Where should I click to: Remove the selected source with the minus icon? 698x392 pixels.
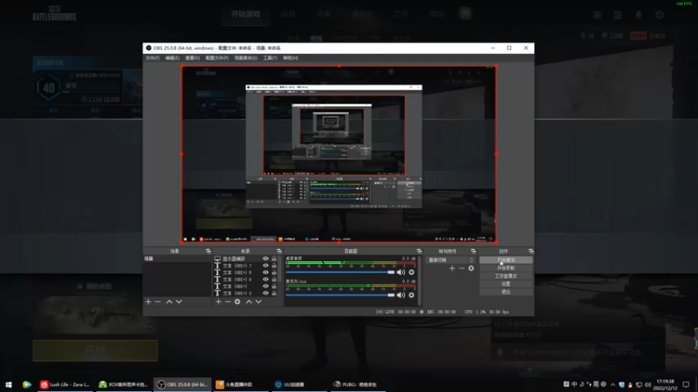pyautogui.click(x=228, y=301)
